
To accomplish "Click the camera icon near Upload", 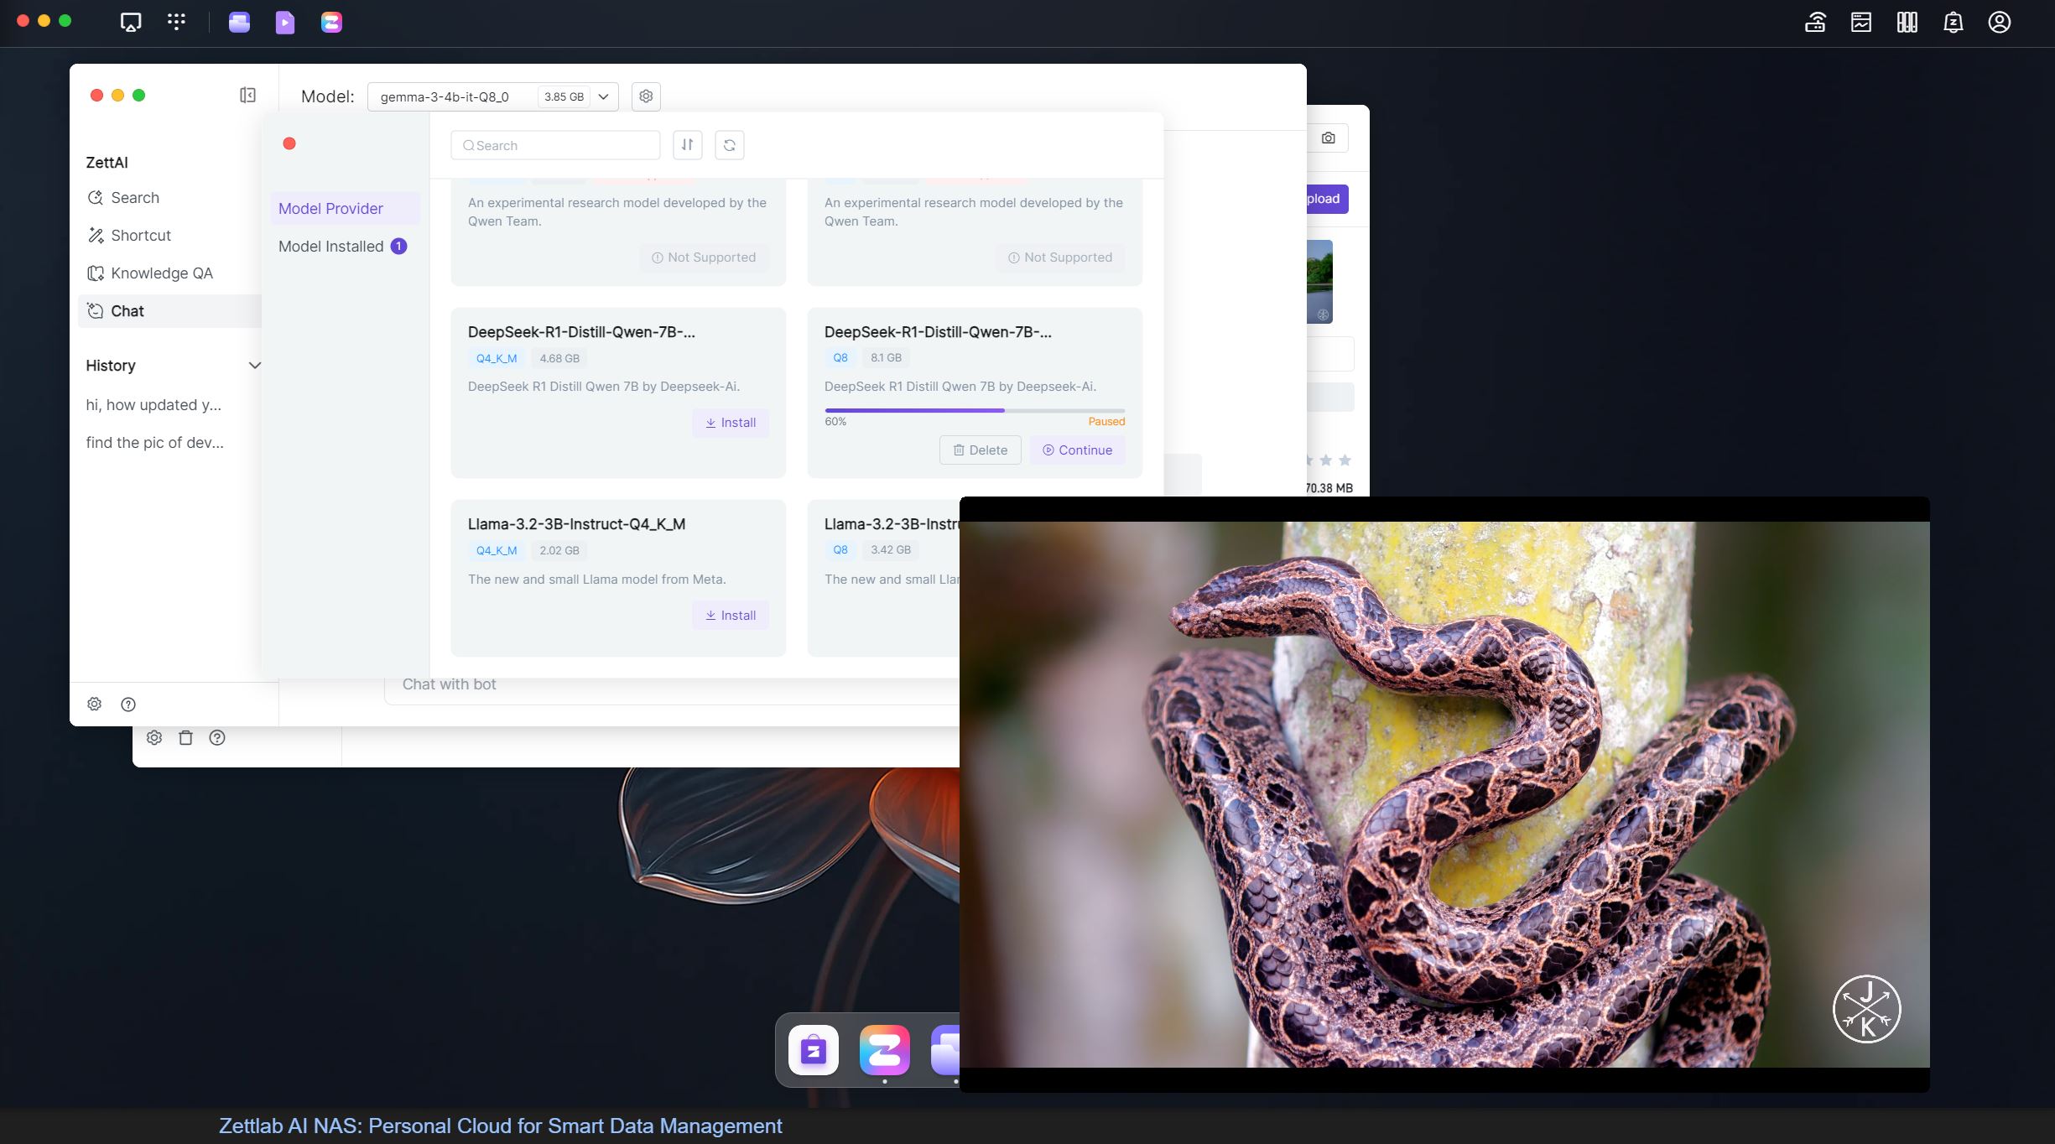I will click(x=1328, y=137).
